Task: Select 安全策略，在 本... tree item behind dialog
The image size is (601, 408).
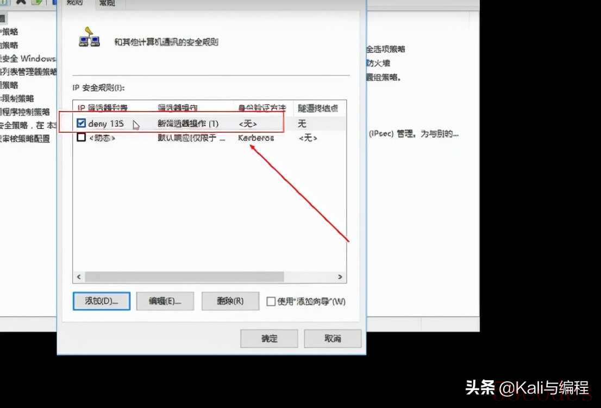Action: 28,125
